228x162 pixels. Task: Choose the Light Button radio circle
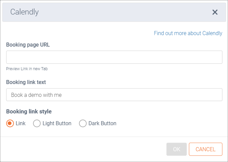point(37,124)
